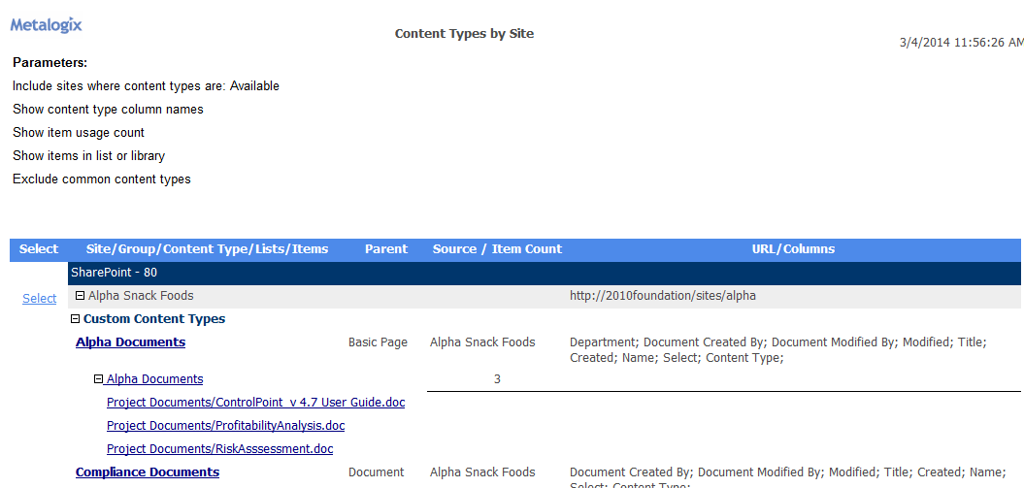Click the Select link beside Alpha Snack Foods
1024x488 pixels.
click(x=40, y=299)
